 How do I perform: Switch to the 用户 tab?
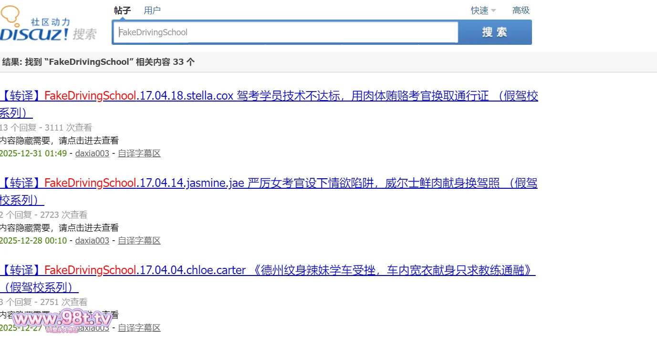click(152, 10)
